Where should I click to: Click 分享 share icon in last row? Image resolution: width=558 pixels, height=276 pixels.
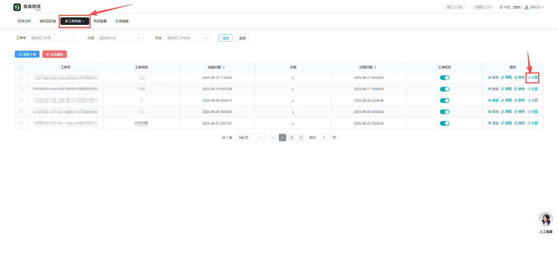[529, 123]
